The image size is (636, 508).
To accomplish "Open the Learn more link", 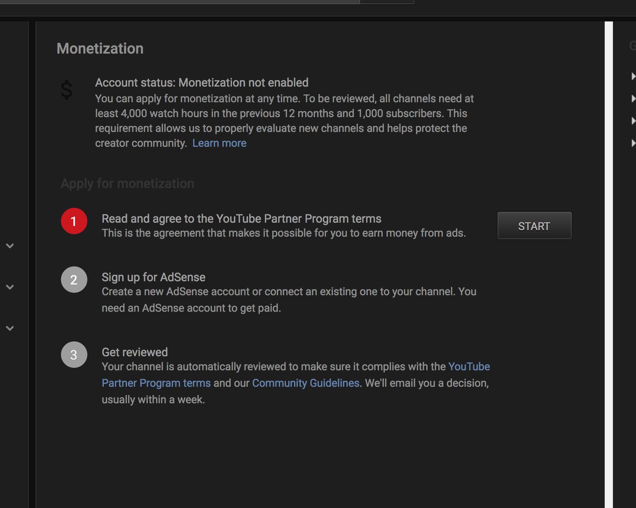I will [x=219, y=143].
